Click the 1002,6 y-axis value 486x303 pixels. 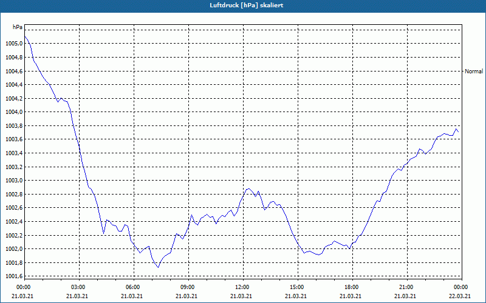(14, 208)
